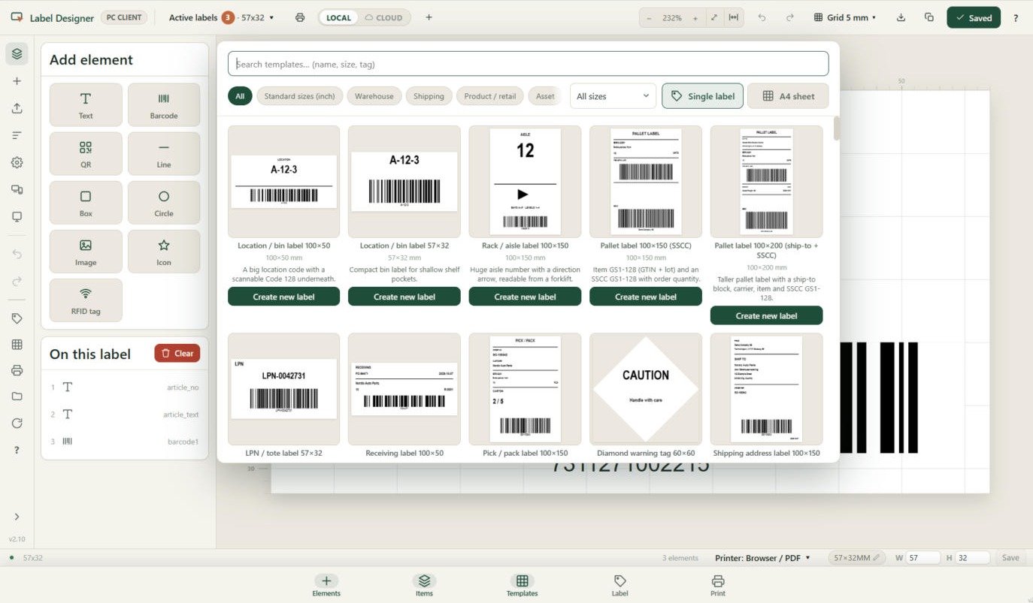Add an Icon element
The height and width of the screenshot is (603, 1033).
coord(164,252)
